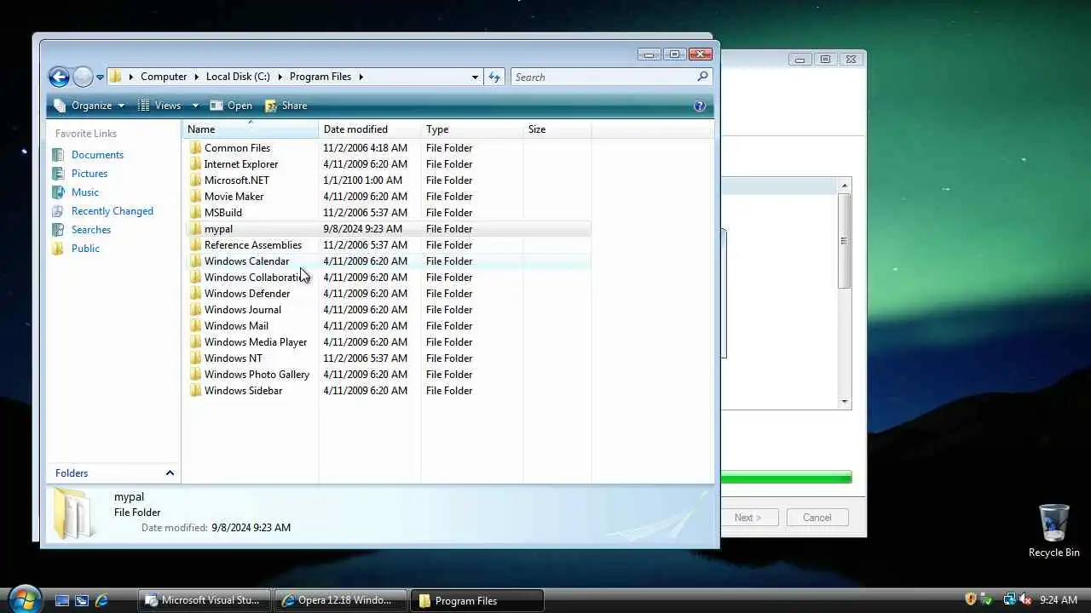Select the Windows Sidebar folder icon
1091x613 pixels.
(195, 391)
